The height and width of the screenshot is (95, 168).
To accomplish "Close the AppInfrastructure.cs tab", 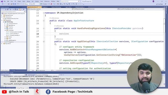I will tap(41, 7).
